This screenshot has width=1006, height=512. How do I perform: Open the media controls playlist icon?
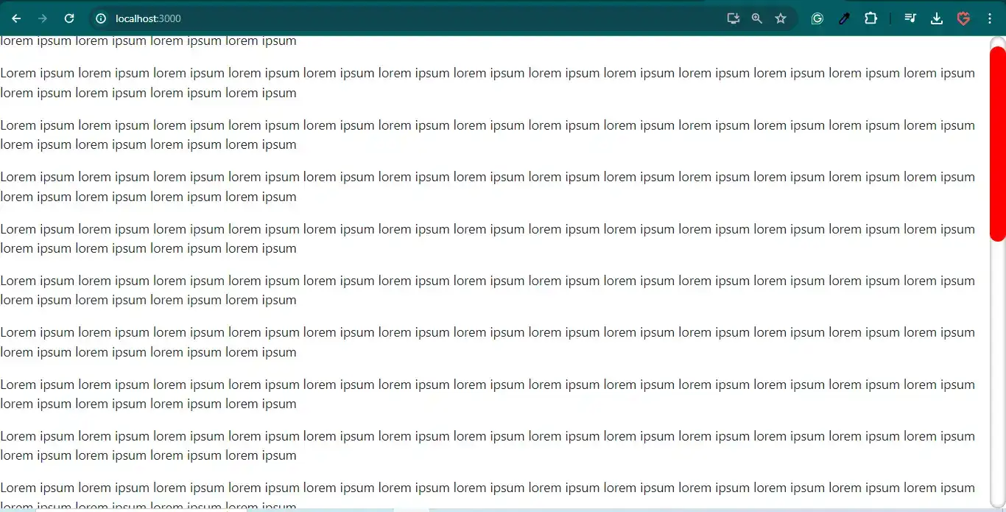tap(910, 18)
